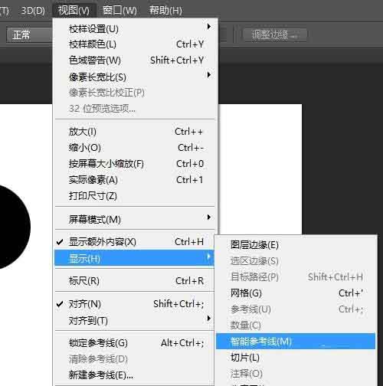
Task: Choose 缩小(O) to zoom out
Action: click(135, 148)
